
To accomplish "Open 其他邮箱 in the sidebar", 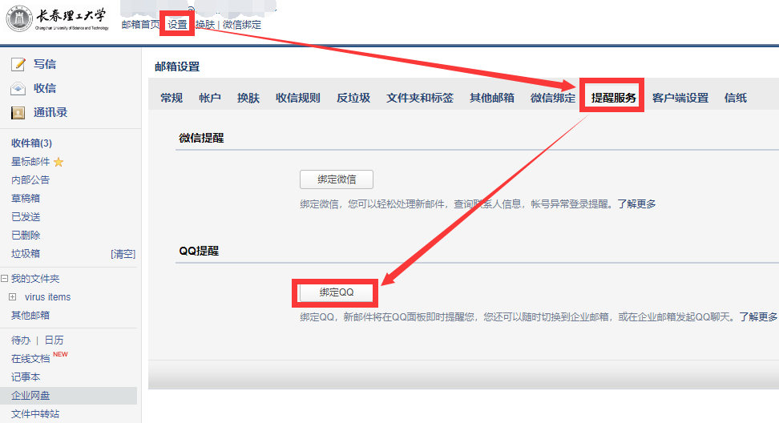I will (30, 316).
